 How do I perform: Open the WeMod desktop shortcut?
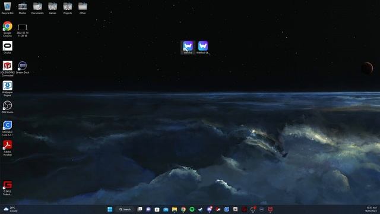point(188,48)
